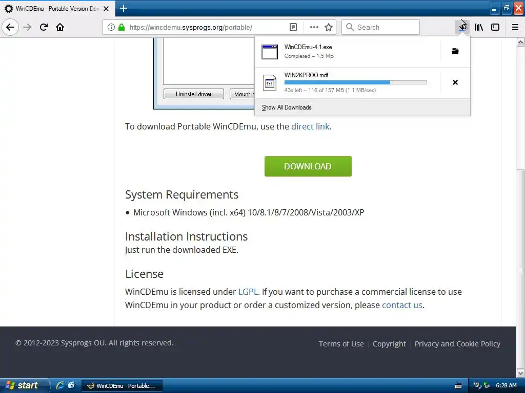Click the on-screen keyboard tray icon
Screen dimensions: 525x393
click(458, 386)
